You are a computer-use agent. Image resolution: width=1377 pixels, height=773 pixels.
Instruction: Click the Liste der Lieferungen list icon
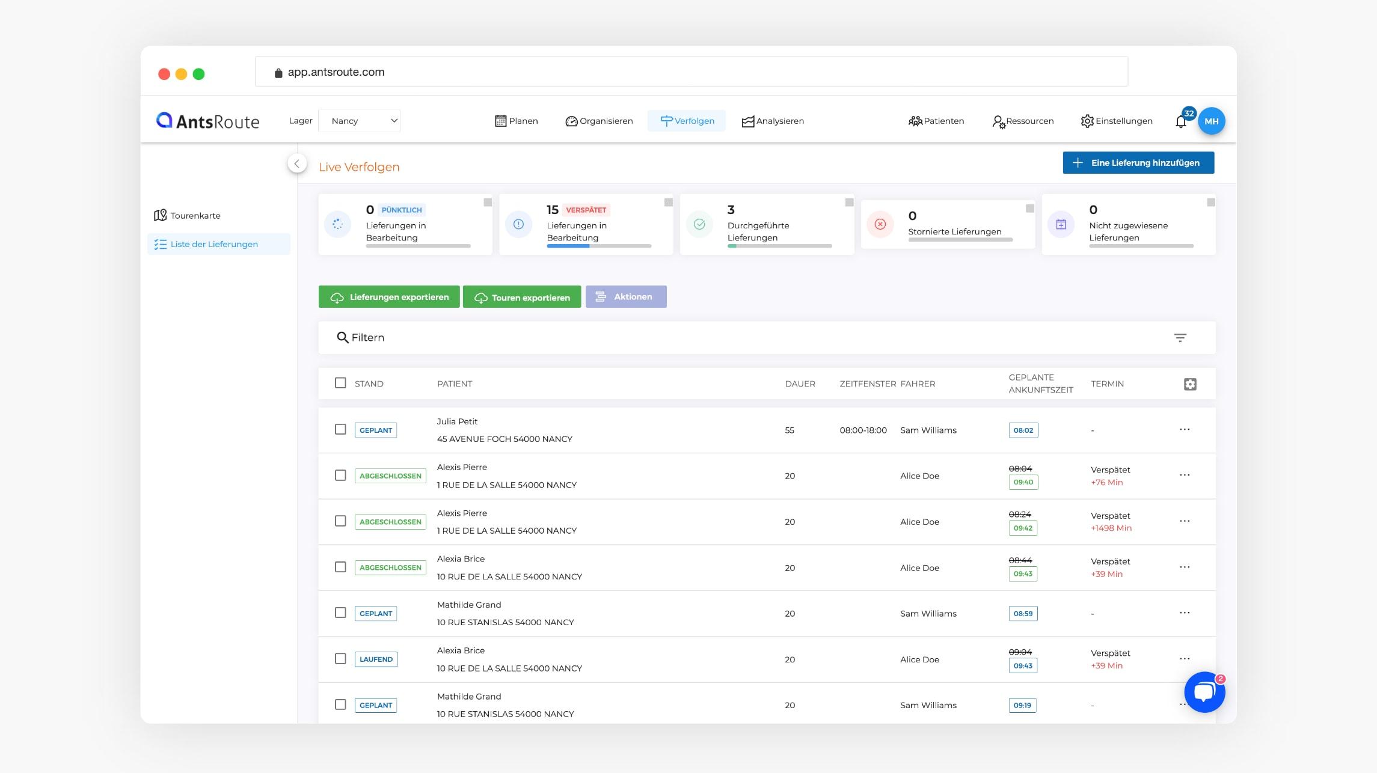tap(160, 244)
